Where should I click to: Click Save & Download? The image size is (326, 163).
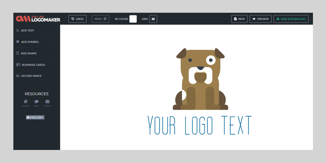click(x=291, y=19)
